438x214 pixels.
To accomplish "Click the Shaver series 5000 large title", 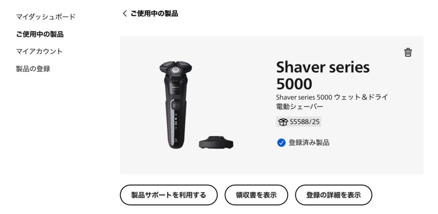I will (x=323, y=75).
